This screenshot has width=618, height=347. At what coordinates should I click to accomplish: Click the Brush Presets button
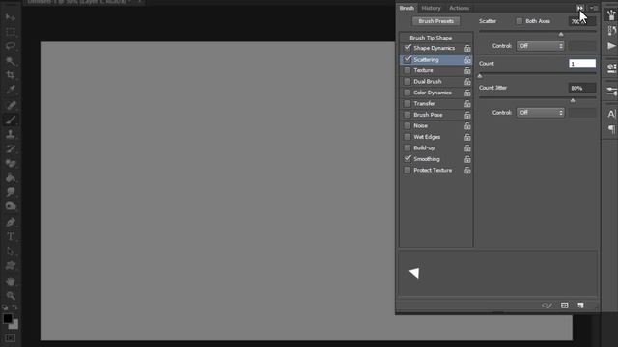point(435,21)
